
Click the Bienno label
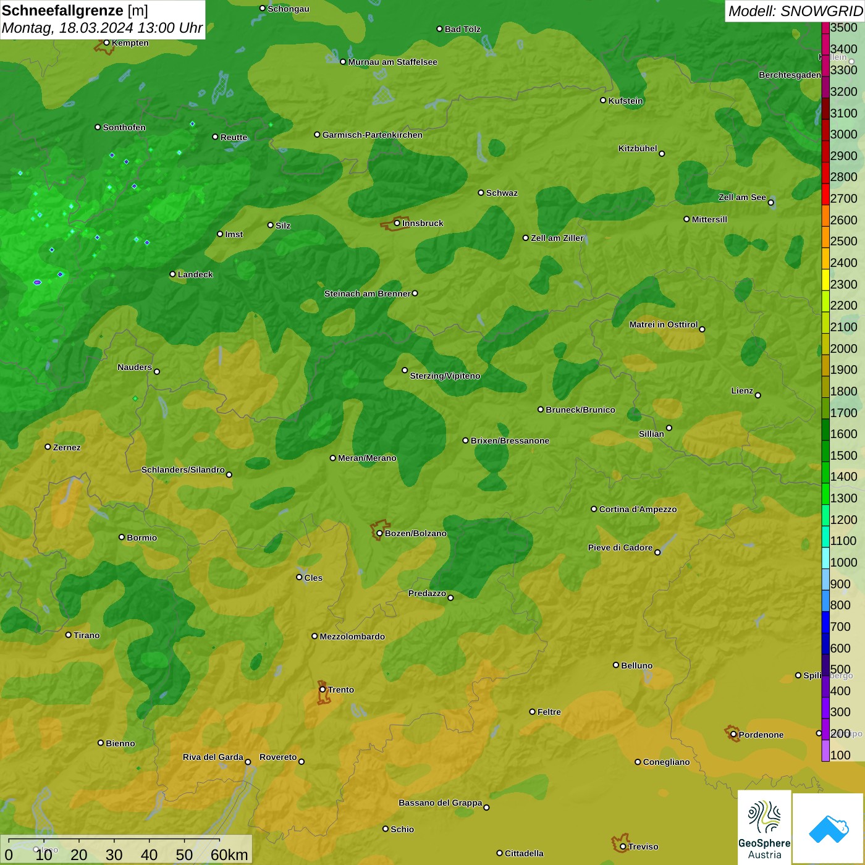(x=120, y=743)
